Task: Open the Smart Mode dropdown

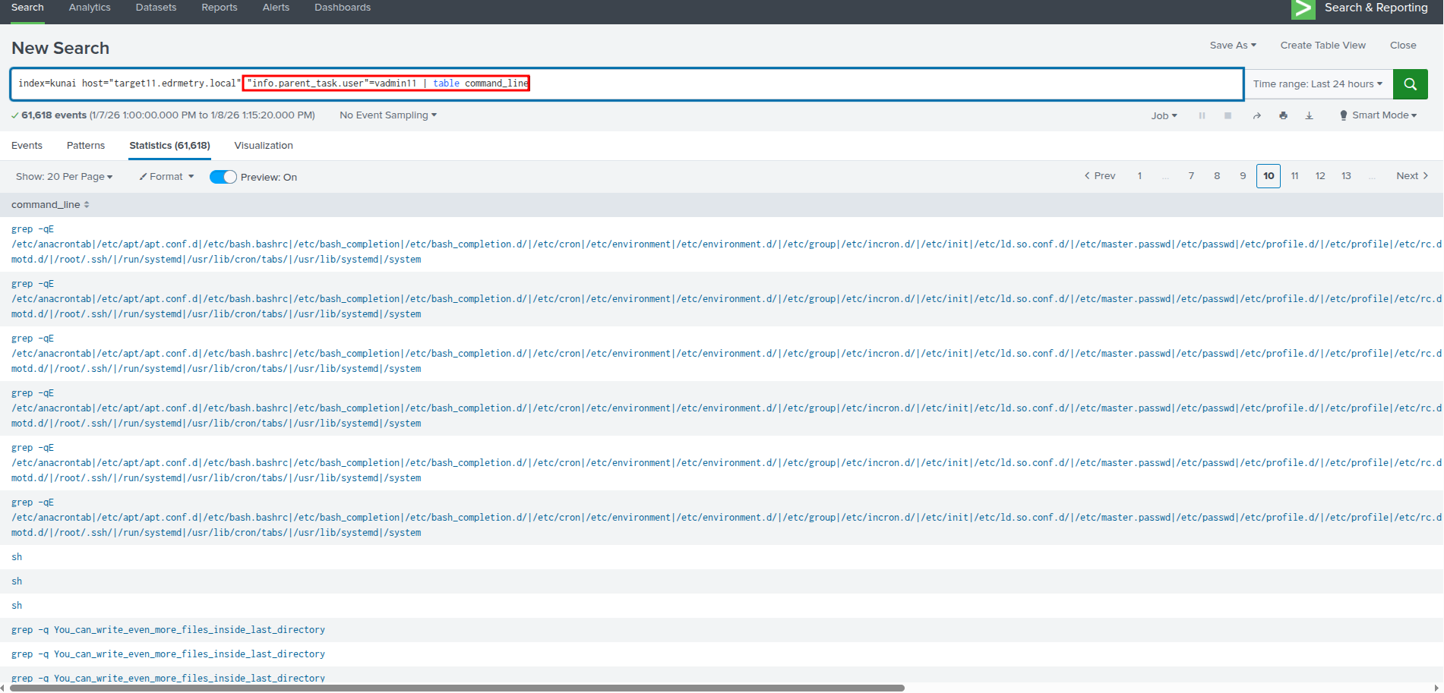Action: point(1379,115)
